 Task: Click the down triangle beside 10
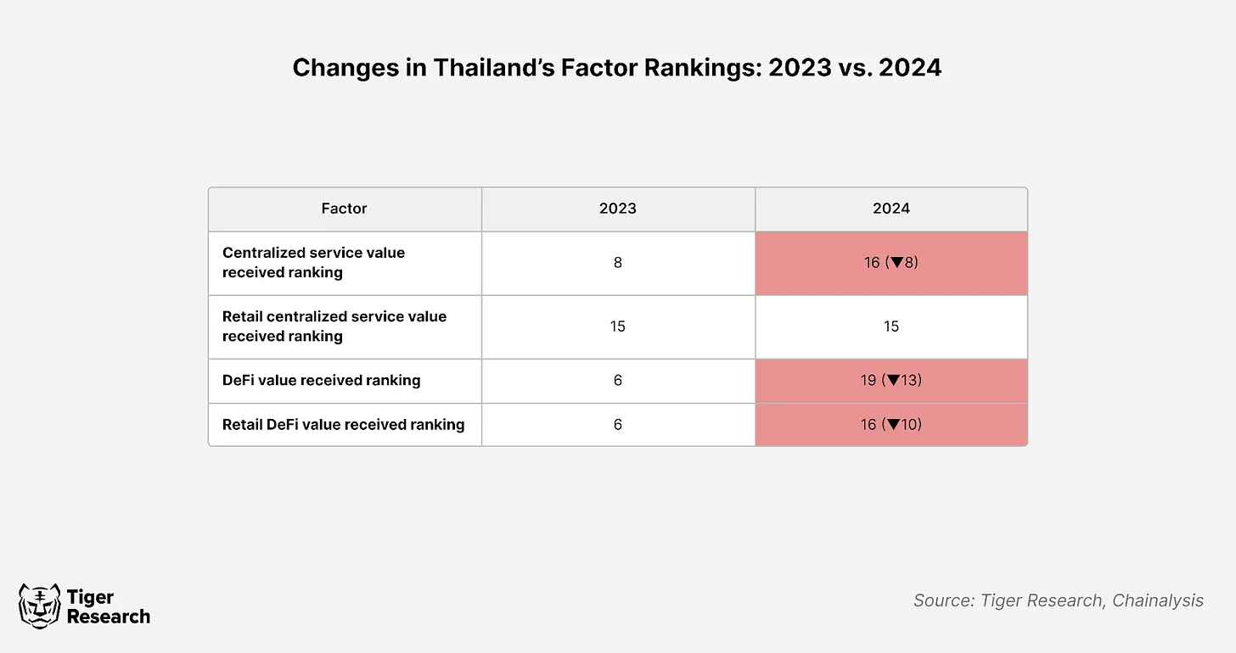892,425
